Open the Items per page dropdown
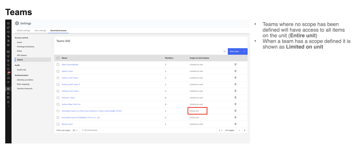 click(75, 130)
